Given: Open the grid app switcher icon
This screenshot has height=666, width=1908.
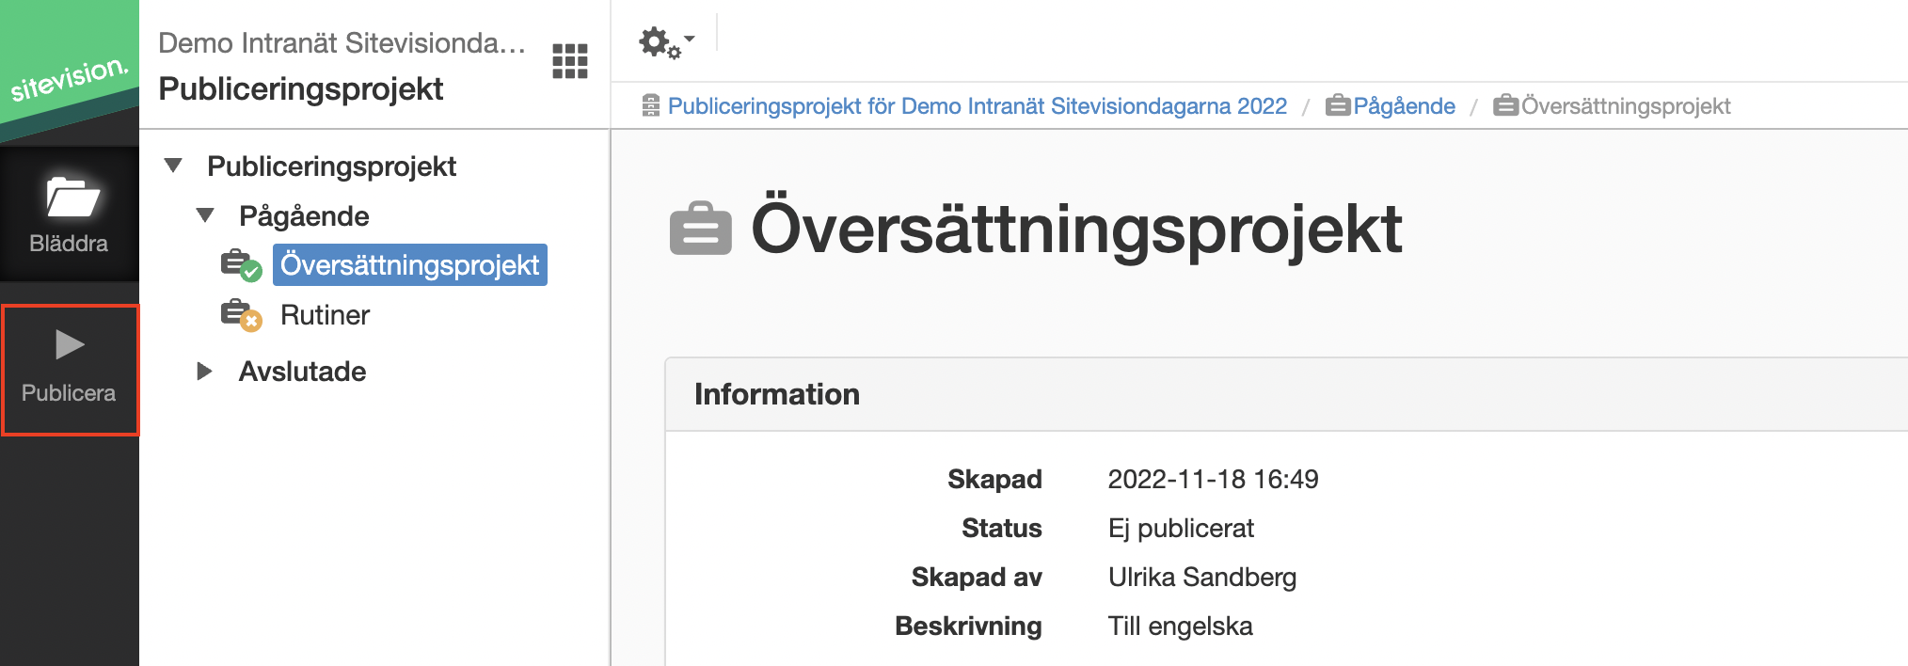Looking at the screenshot, I should 569,61.
